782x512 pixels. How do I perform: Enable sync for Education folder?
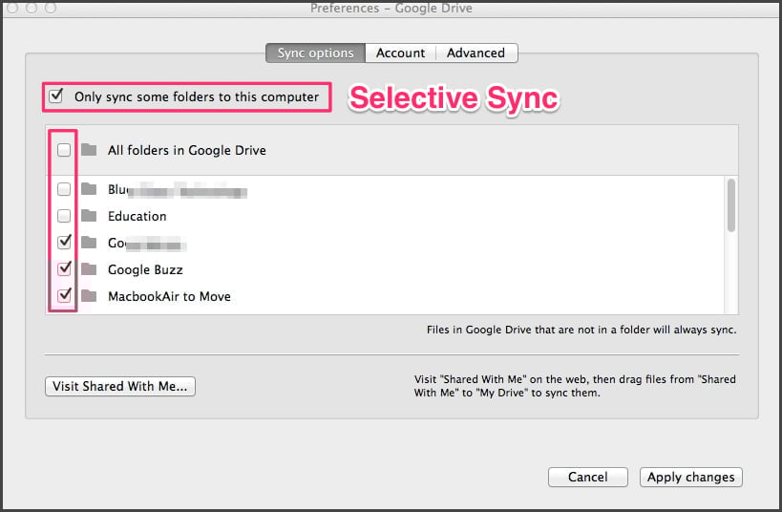coord(64,216)
